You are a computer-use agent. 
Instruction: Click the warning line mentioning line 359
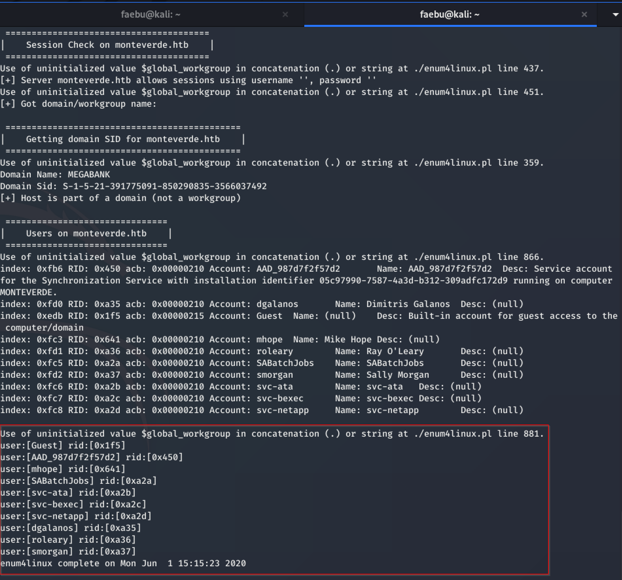pos(272,163)
